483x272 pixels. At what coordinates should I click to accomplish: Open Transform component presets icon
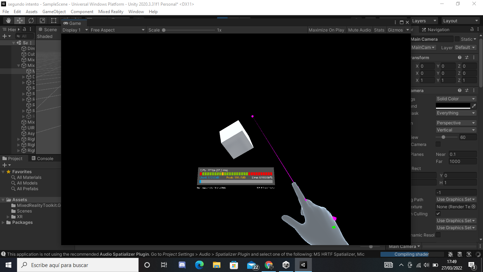pyautogui.click(x=467, y=57)
